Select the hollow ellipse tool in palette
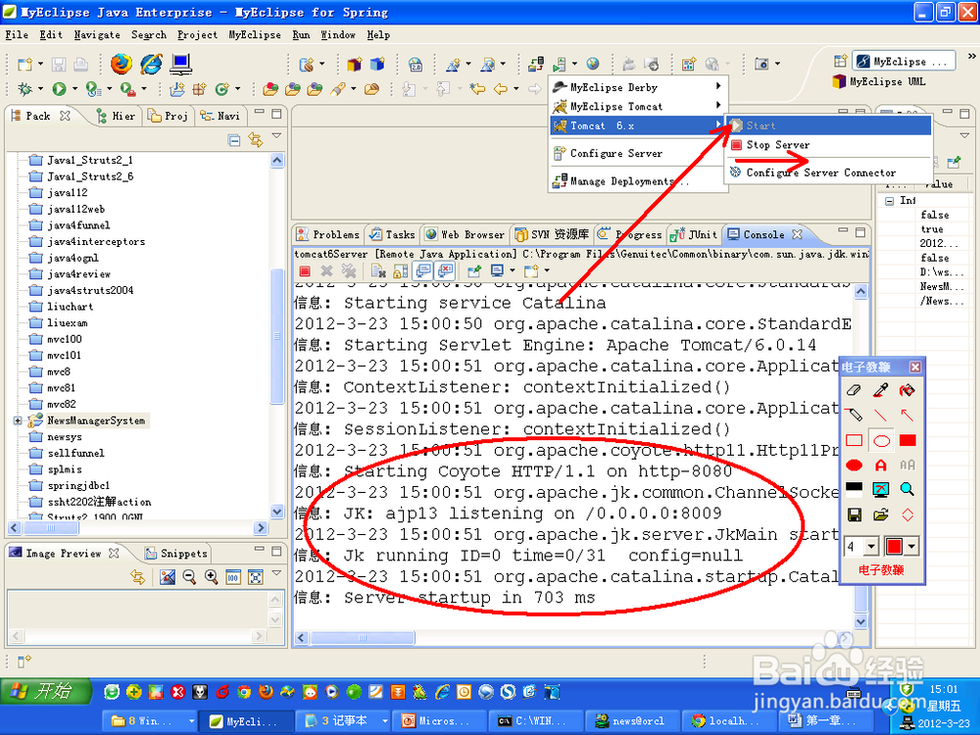The height and width of the screenshot is (735, 980). [x=881, y=441]
